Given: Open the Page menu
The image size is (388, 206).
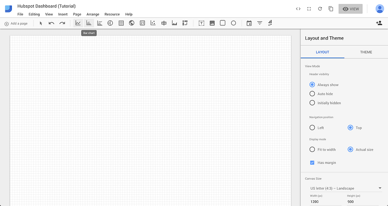Looking at the screenshot, I should 77,14.
